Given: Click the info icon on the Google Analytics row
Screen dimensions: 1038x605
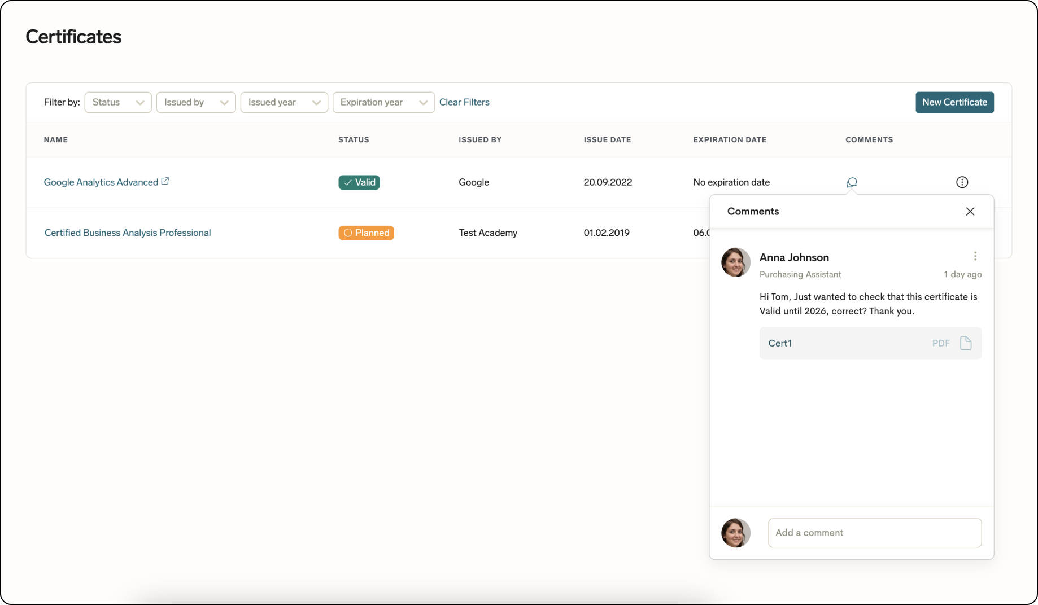Looking at the screenshot, I should 962,182.
